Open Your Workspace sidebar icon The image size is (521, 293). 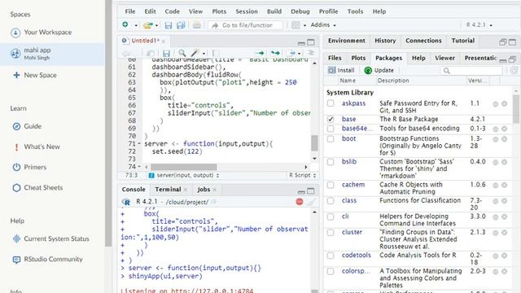[x=15, y=33]
